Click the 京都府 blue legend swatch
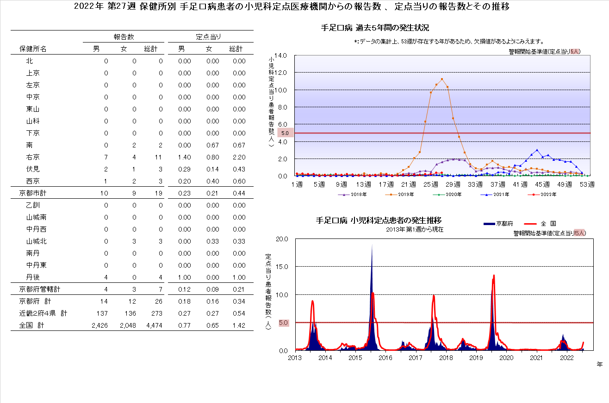The height and width of the screenshot is (403, 609). tap(489, 224)
